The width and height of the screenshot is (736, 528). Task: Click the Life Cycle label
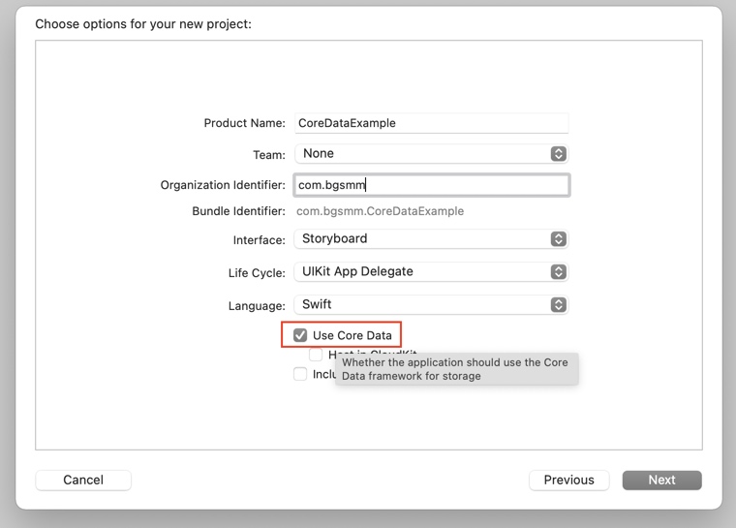point(257,273)
